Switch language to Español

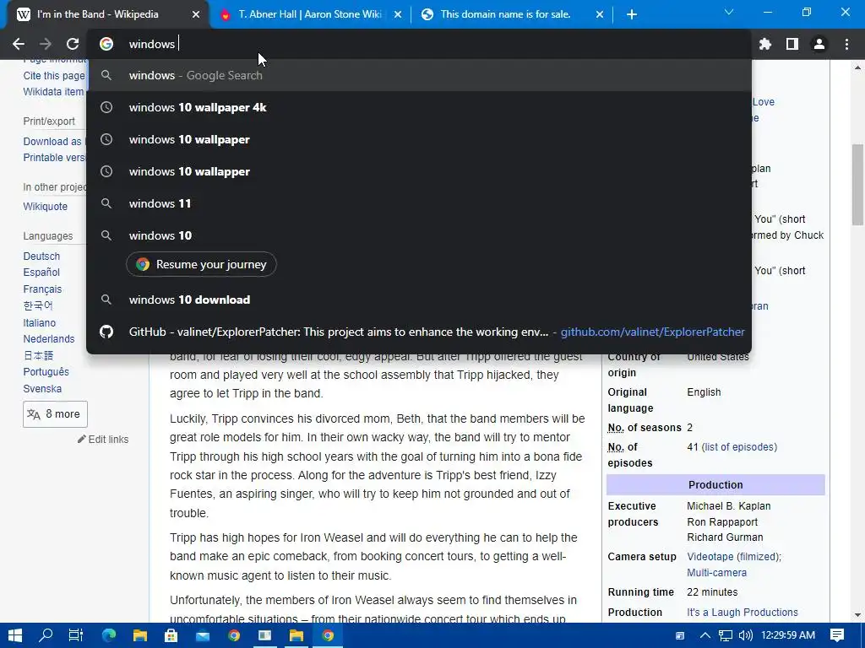tap(41, 273)
